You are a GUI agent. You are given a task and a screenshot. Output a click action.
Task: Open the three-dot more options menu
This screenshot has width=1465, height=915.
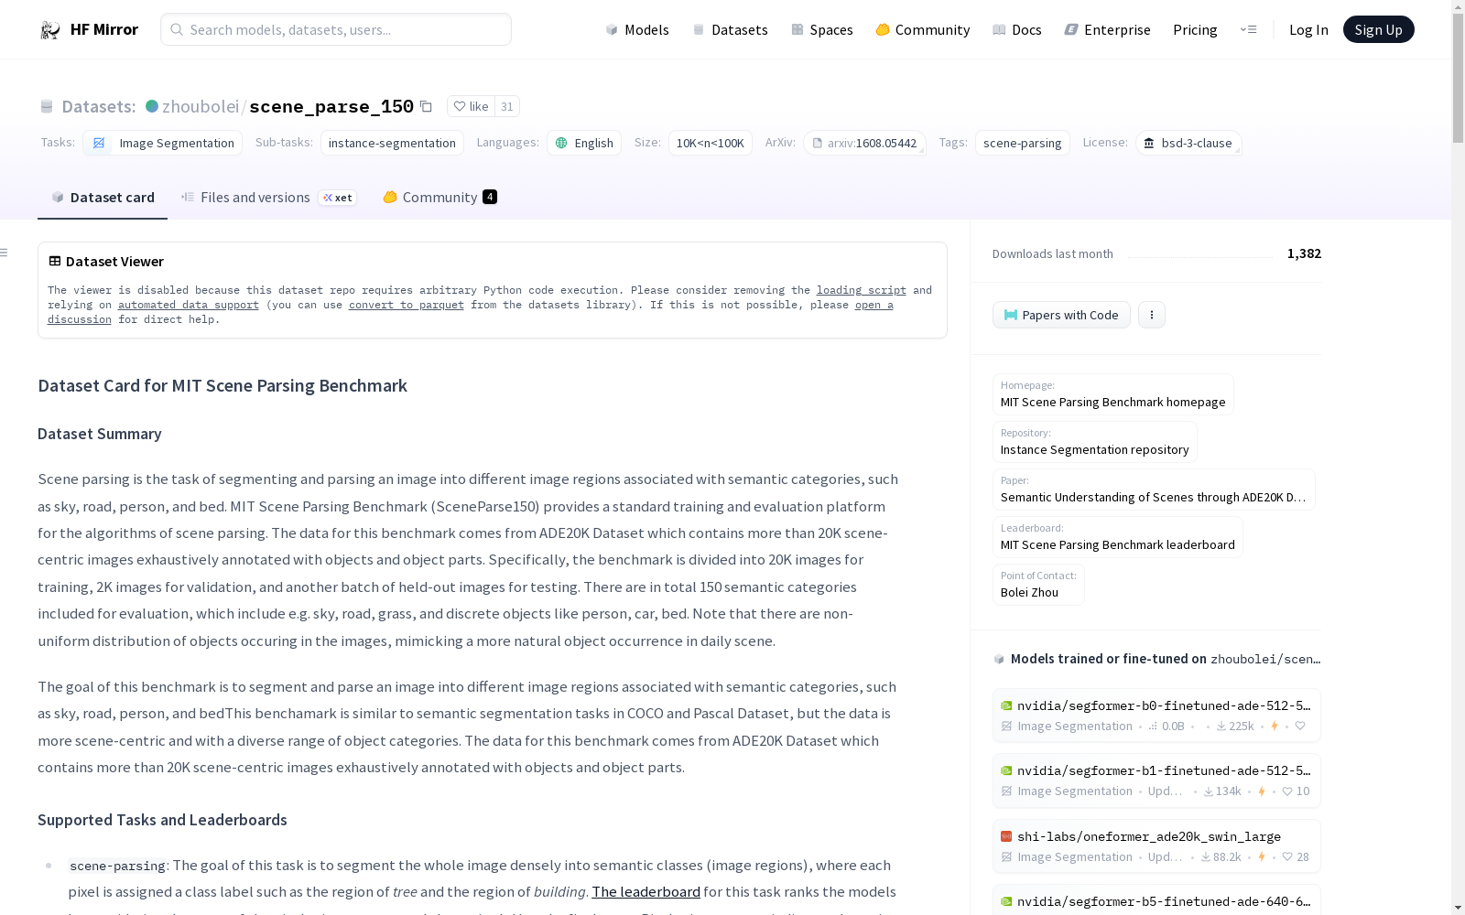click(x=1152, y=315)
